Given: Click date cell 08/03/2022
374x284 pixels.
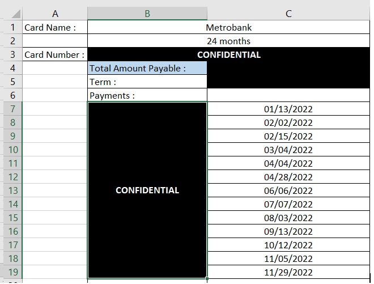Looking at the screenshot, I should [x=288, y=218].
